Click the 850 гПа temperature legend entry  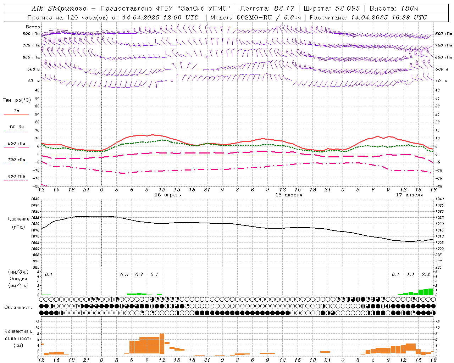pyautogui.click(x=17, y=144)
